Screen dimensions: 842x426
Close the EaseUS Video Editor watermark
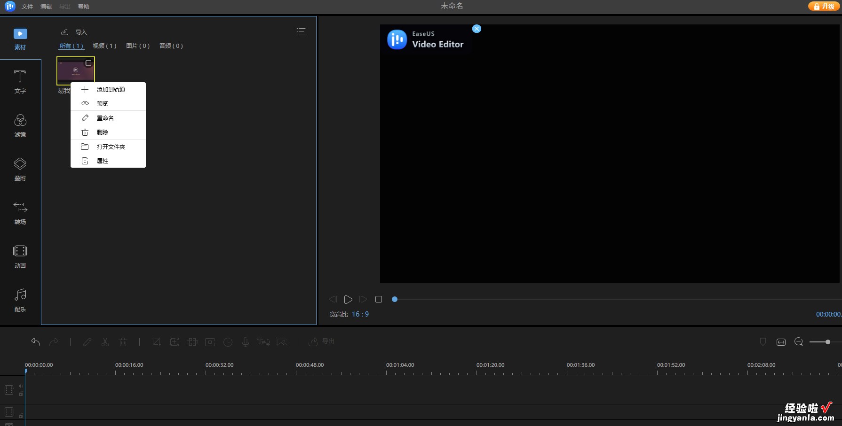pos(477,29)
